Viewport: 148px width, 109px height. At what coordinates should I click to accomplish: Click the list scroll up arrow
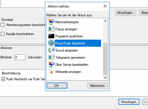[x=105, y=21]
